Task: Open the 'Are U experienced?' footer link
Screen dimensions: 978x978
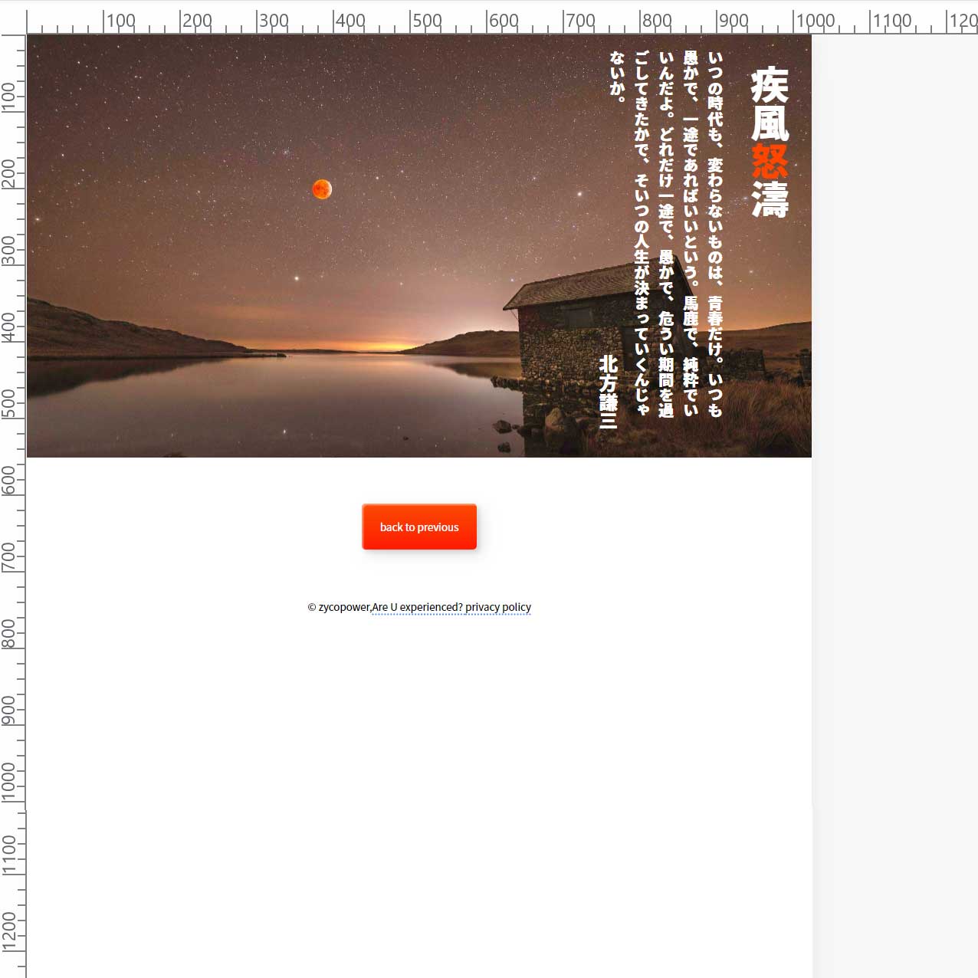Action: click(x=418, y=607)
